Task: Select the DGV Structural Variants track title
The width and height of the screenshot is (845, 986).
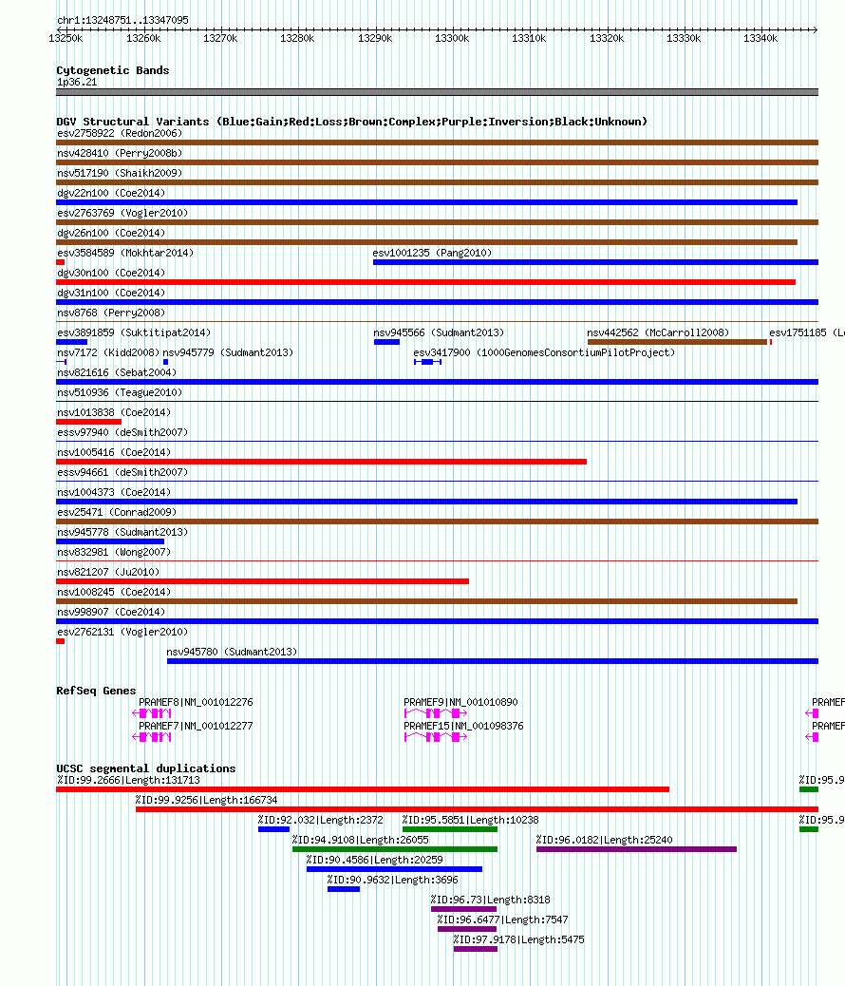Action: (351, 122)
